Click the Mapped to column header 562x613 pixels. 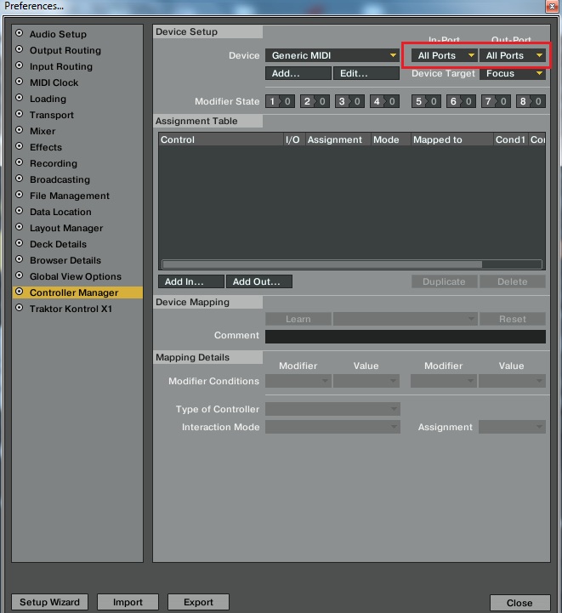point(452,139)
